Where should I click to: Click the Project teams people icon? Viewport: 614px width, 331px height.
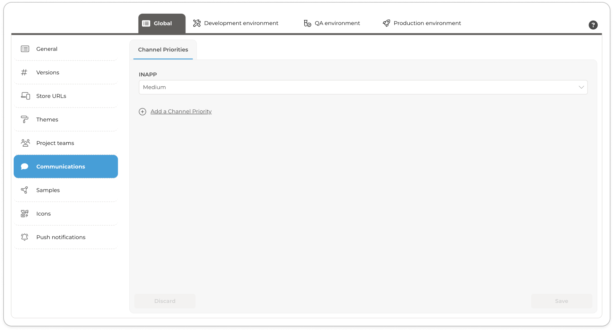25,143
